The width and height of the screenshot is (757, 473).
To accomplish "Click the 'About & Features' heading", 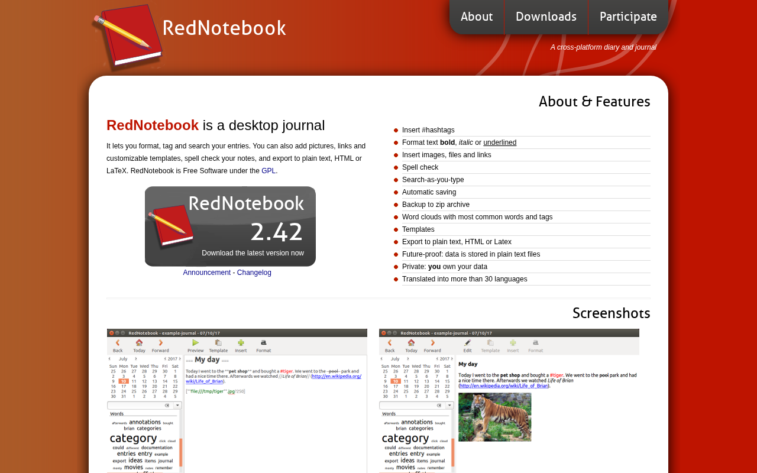I will (x=594, y=102).
